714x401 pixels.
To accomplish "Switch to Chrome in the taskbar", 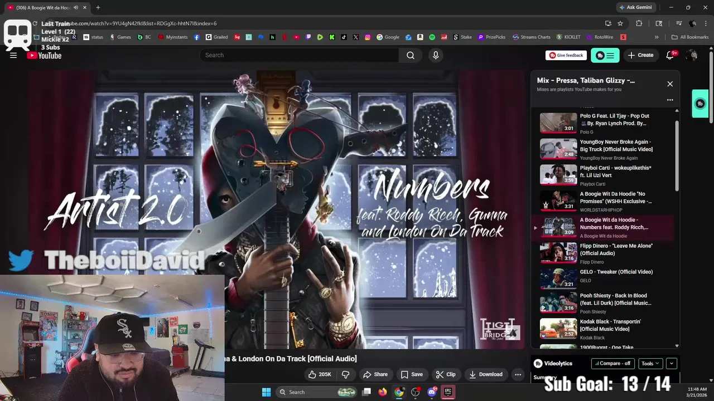I will [399, 392].
